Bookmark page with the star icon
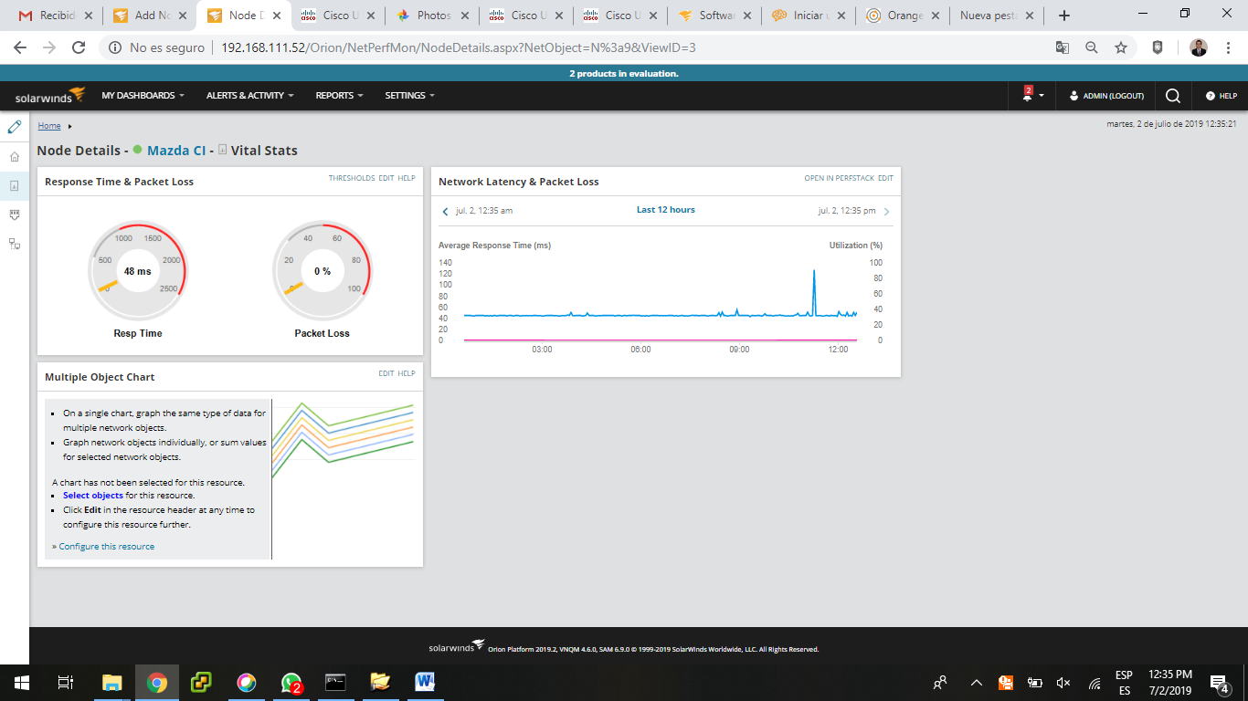 [x=1121, y=47]
